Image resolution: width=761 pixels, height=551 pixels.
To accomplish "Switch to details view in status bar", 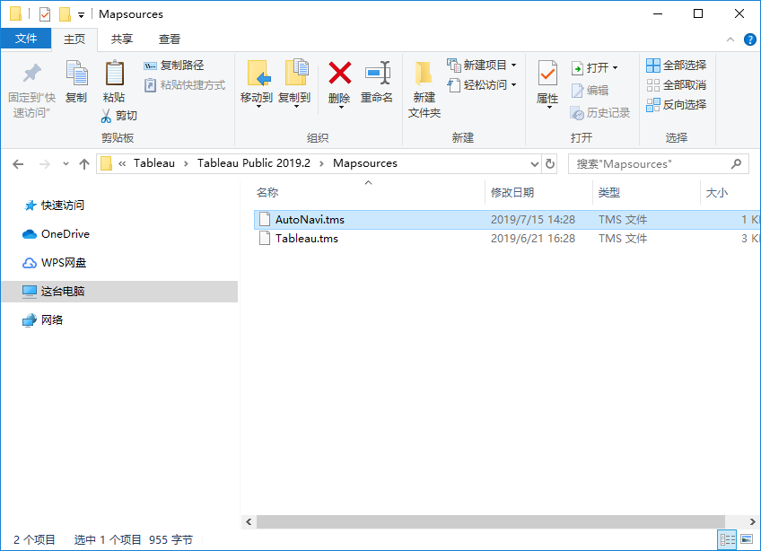I will coord(728,539).
